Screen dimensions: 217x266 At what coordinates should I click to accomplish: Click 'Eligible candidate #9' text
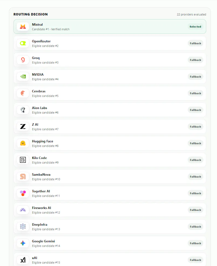click(45, 162)
